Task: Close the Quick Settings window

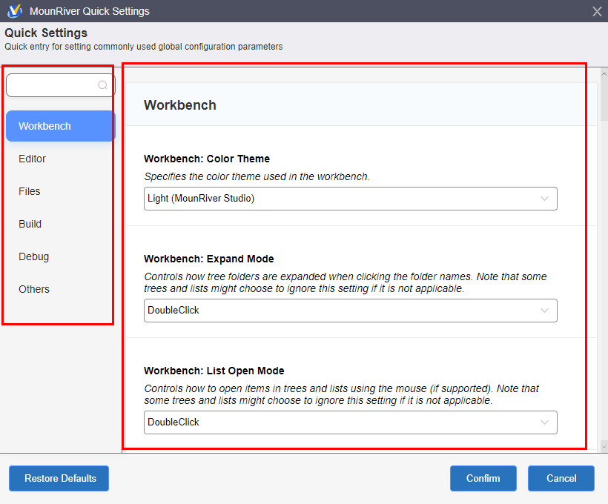Action: click(597, 11)
